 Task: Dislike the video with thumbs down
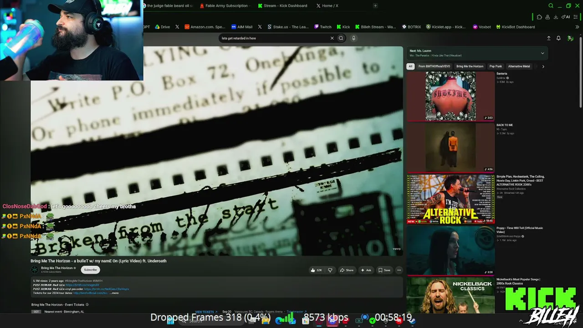330,270
